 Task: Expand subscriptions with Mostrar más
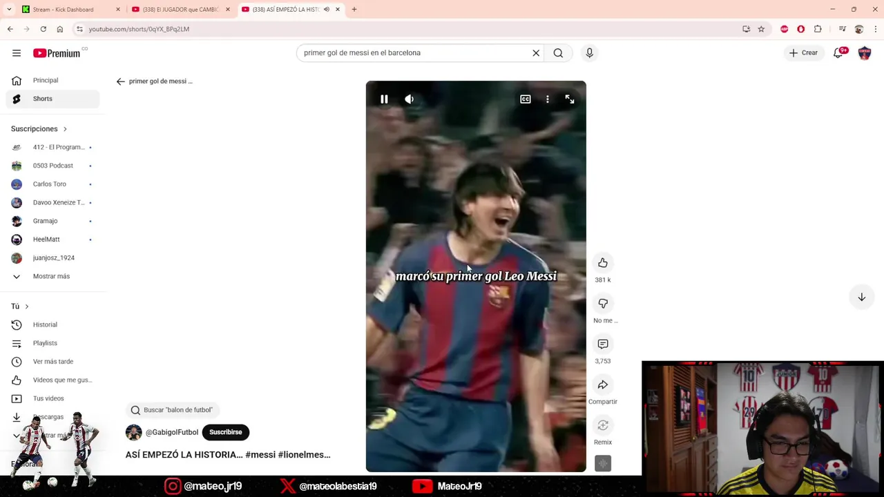coord(52,276)
